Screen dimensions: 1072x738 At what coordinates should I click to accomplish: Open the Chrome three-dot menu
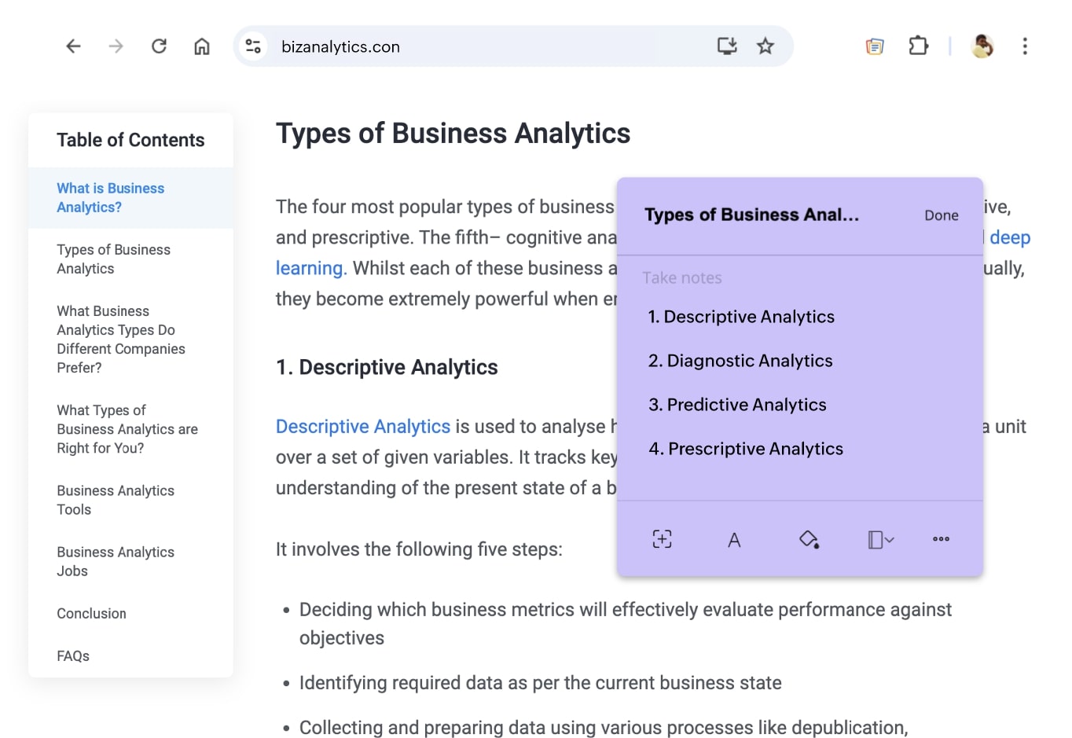(1025, 46)
